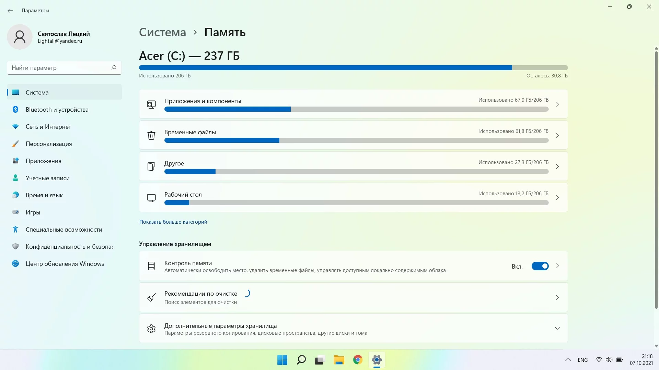This screenshot has width=659, height=370.
Task: Open Apps and components details chevron
Action: [557, 104]
